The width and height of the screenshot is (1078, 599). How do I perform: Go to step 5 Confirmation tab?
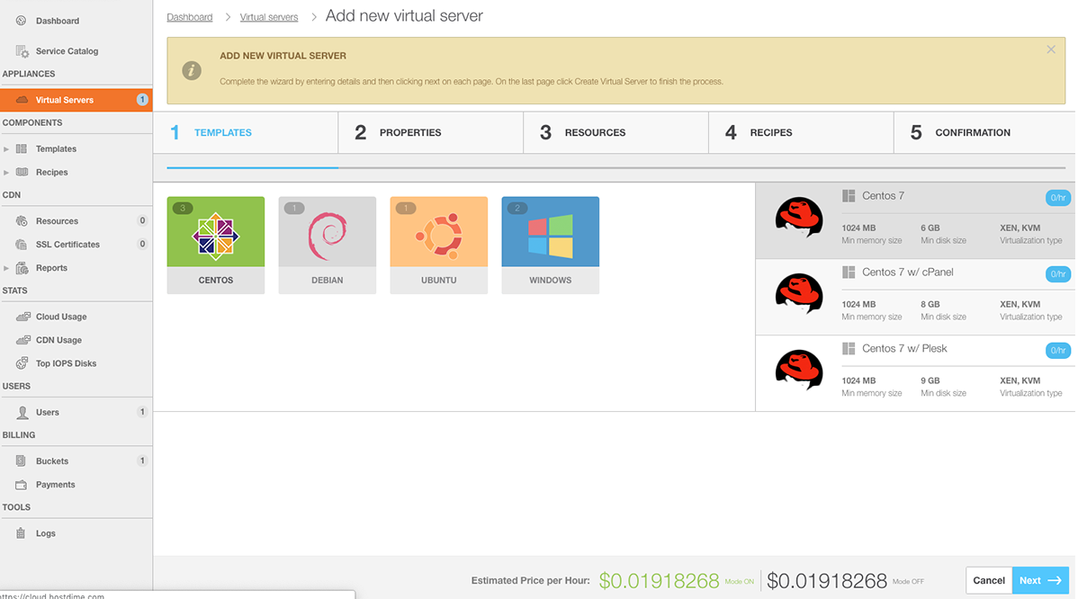984,132
